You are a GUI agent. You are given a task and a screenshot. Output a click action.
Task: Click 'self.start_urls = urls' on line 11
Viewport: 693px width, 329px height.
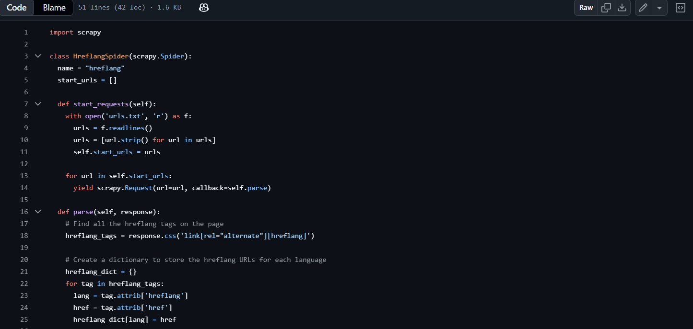pyautogui.click(x=117, y=152)
